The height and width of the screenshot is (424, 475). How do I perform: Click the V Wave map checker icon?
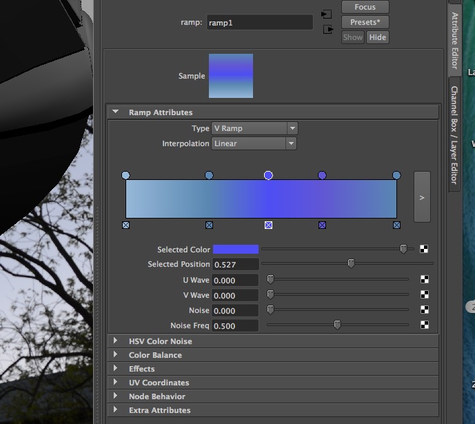(x=425, y=294)
